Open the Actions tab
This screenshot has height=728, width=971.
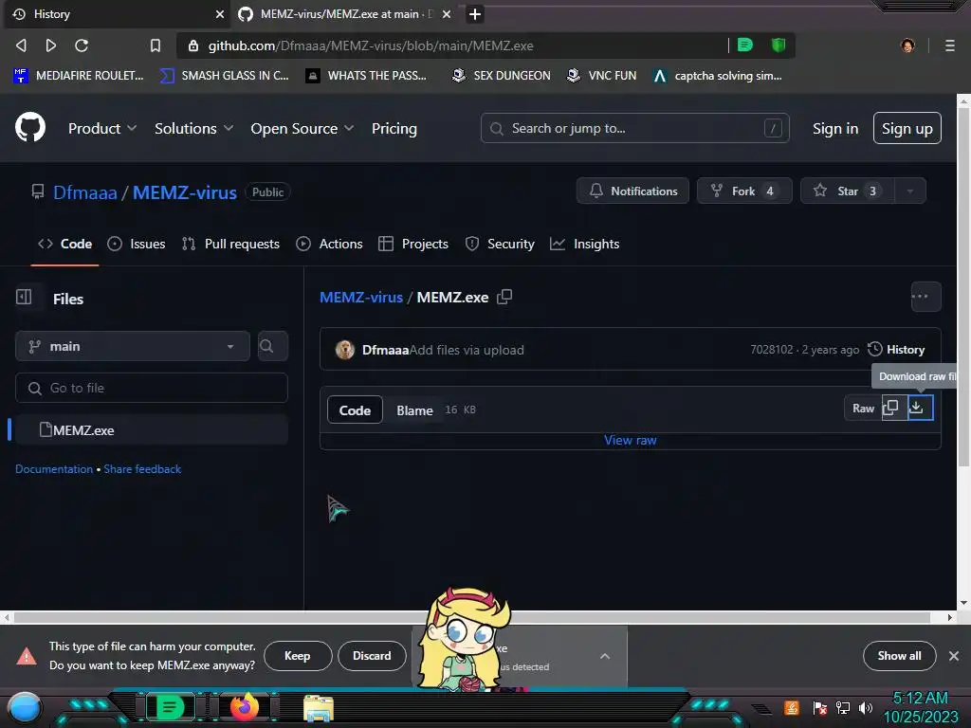(329, 244)
